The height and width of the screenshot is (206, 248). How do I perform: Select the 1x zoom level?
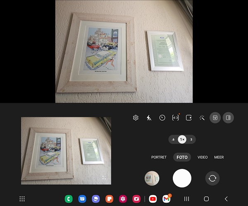click(x=182, y=140)
